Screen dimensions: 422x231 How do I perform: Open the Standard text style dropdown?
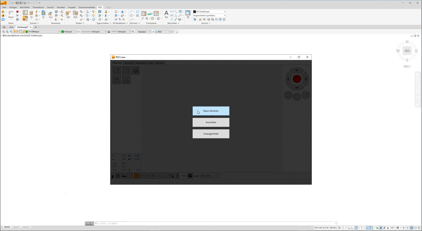[144, 32]
